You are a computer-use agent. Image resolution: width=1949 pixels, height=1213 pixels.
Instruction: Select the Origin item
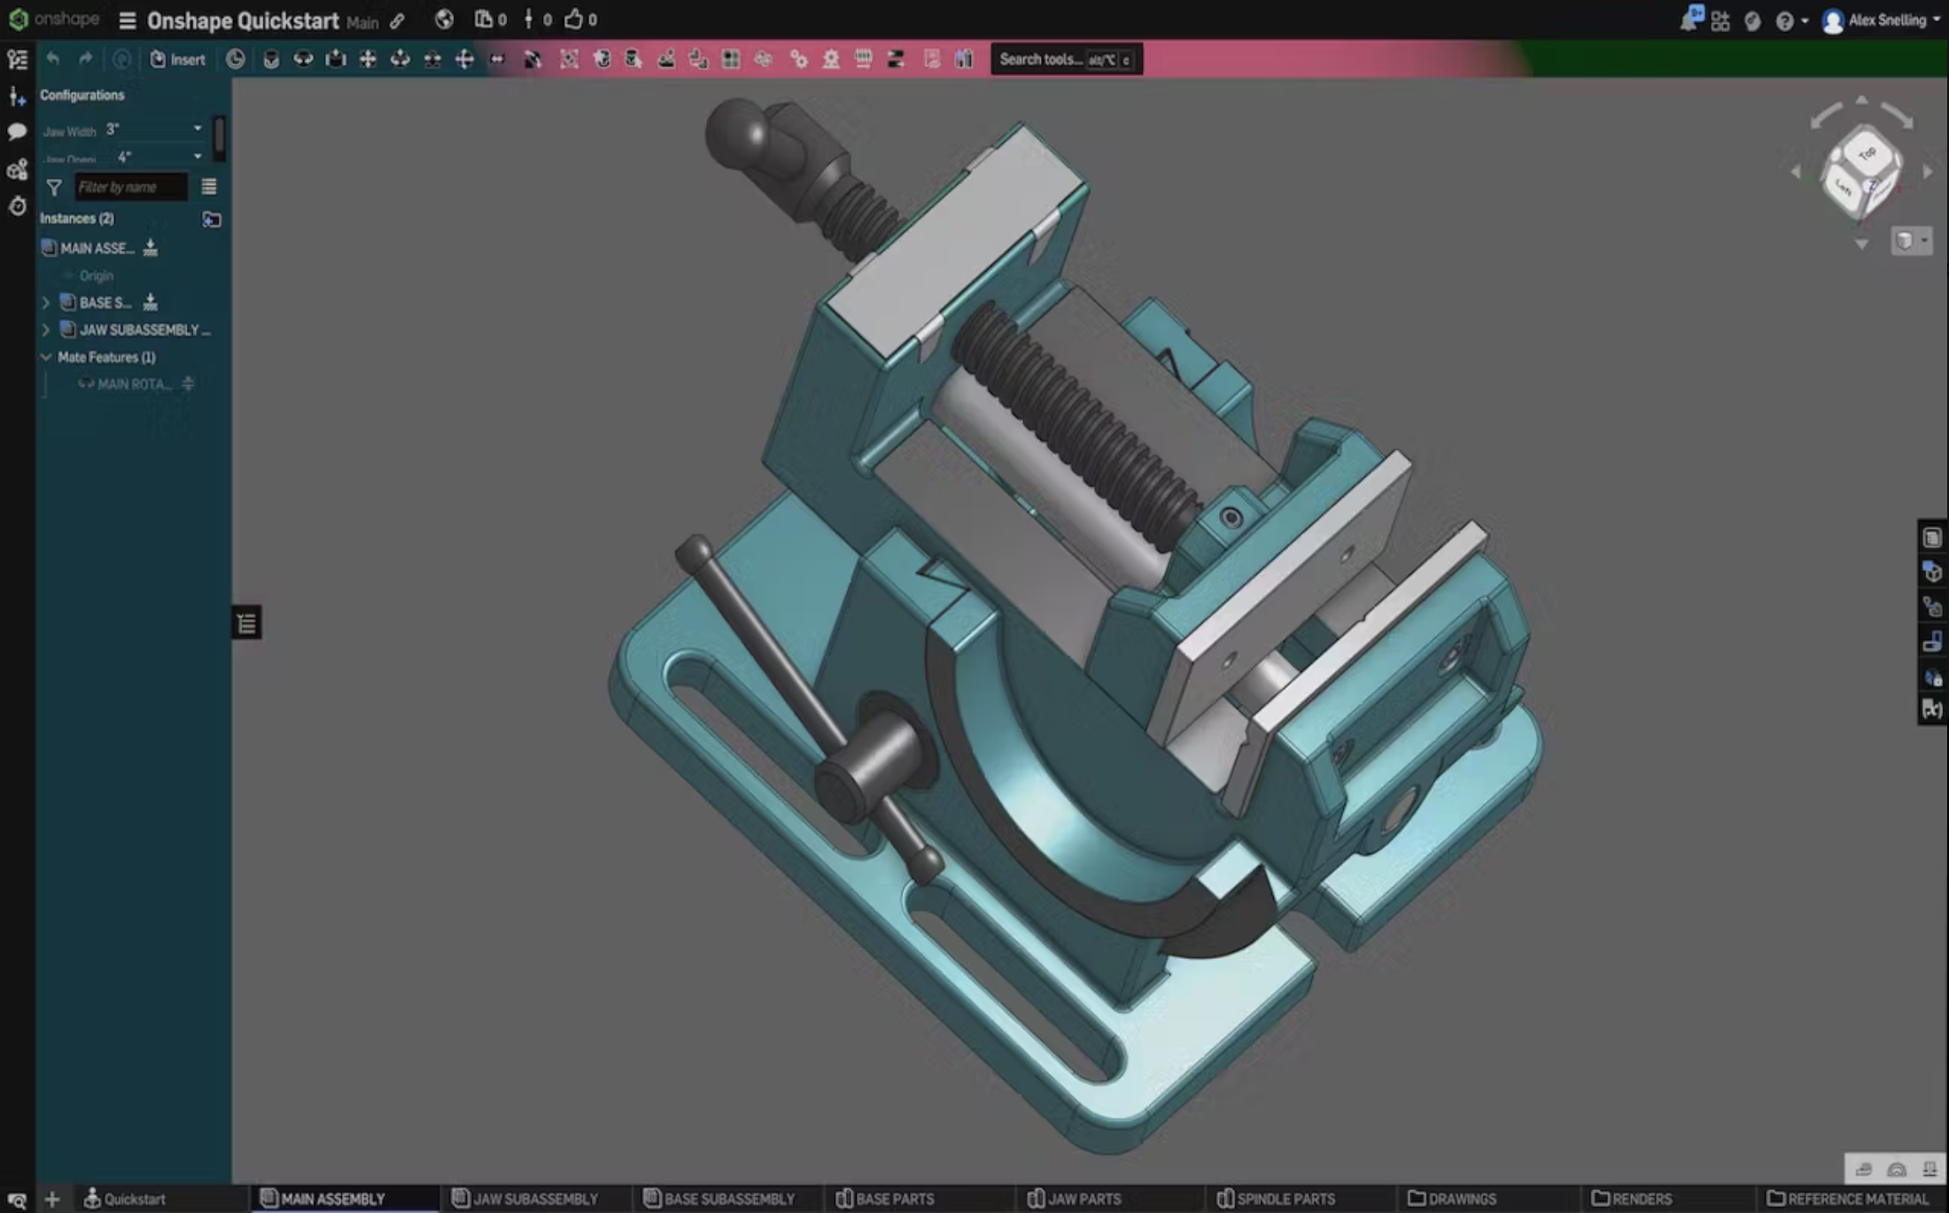[x=97, y=275]
